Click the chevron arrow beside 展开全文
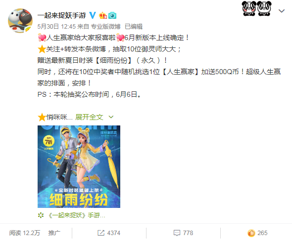292x241 pixels. (x=111, y=117)
